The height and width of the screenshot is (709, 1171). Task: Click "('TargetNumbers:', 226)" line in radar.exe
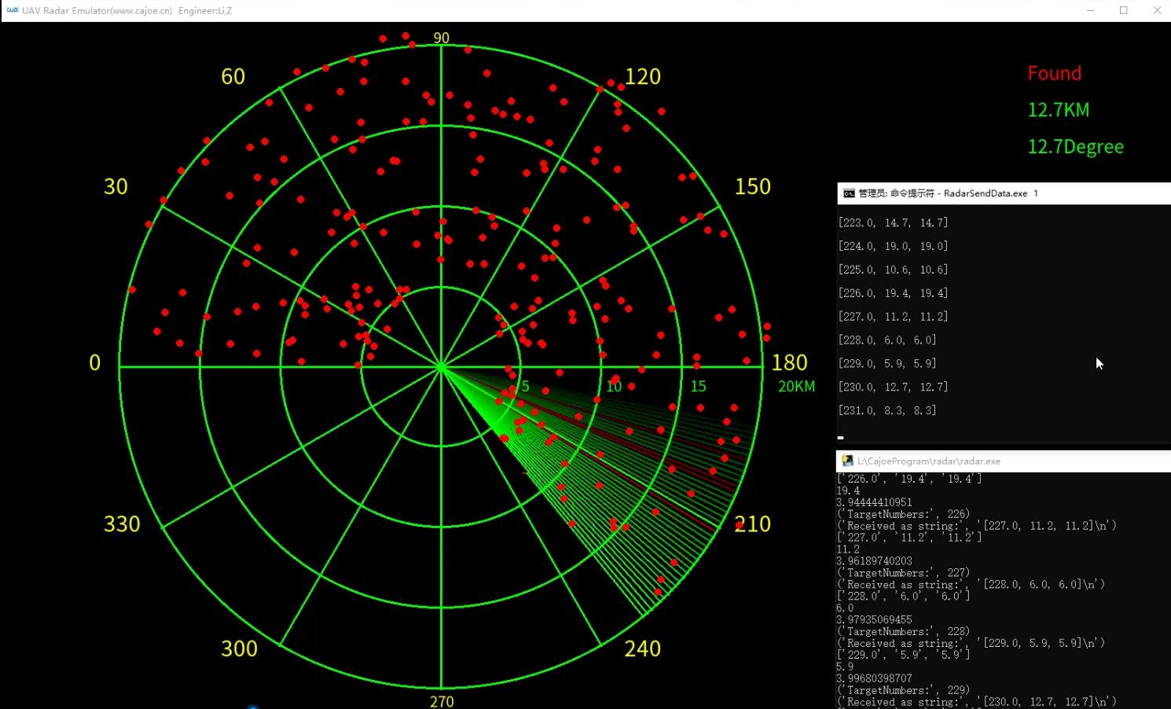point(903,514)
